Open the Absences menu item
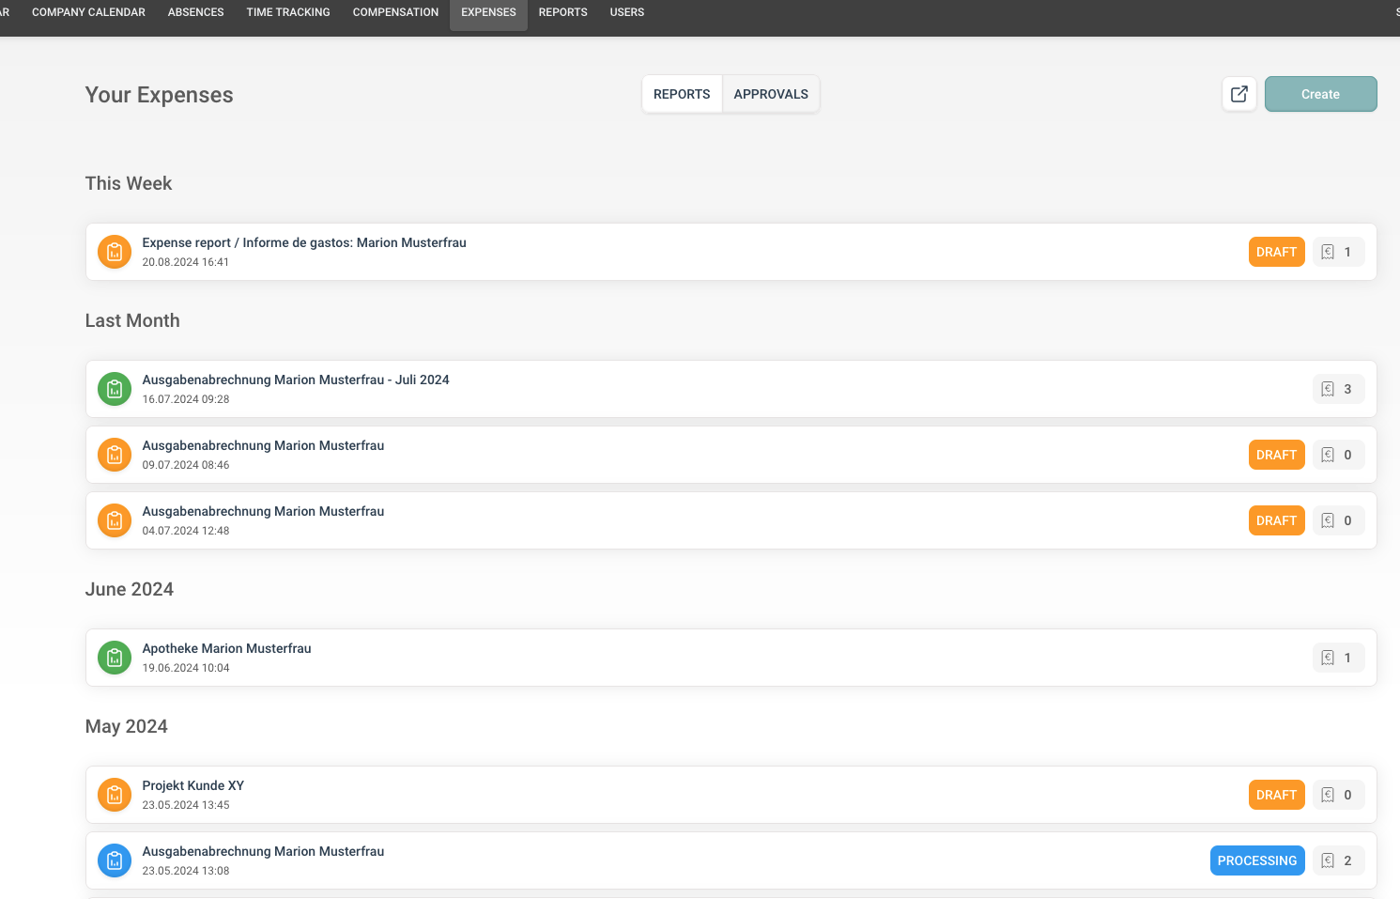This screenshot has width=1400, height=899. pos(195,12)
